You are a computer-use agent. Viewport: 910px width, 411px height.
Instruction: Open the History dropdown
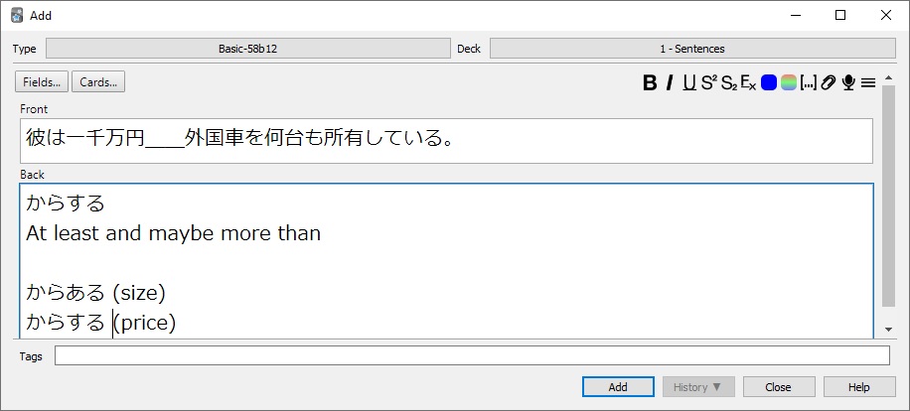click(x=699, y=387)
